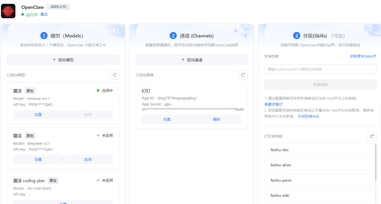The image size is (381, 204).
Task: Open 设置 for the minimax-m2.1 model
Action: (x=38, y=115)
